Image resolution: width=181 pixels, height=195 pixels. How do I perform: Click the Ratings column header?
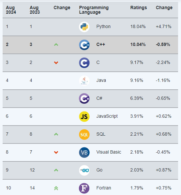[139, 7]
